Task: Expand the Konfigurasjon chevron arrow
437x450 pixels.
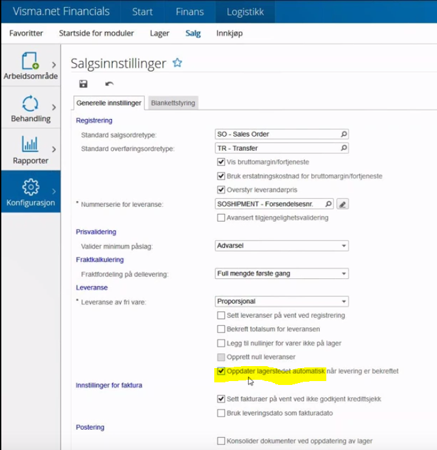Action: 54,191
